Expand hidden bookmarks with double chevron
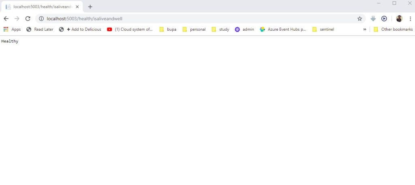Image resolution: width=415 pixels, height=185 pixels. click(365, 29)
